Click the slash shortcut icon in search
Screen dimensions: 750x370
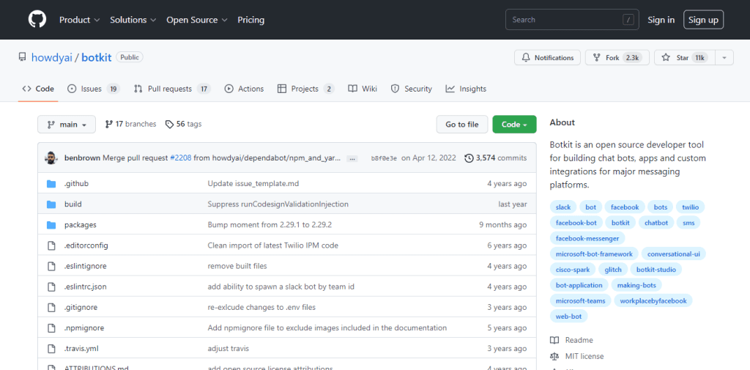[x=628, y=20]
